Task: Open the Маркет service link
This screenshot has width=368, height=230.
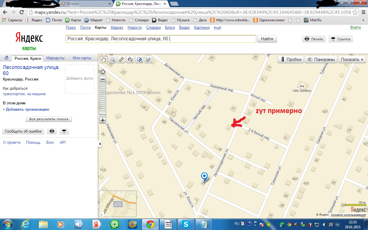Action: pyautogui.click(x=117, y=28)
